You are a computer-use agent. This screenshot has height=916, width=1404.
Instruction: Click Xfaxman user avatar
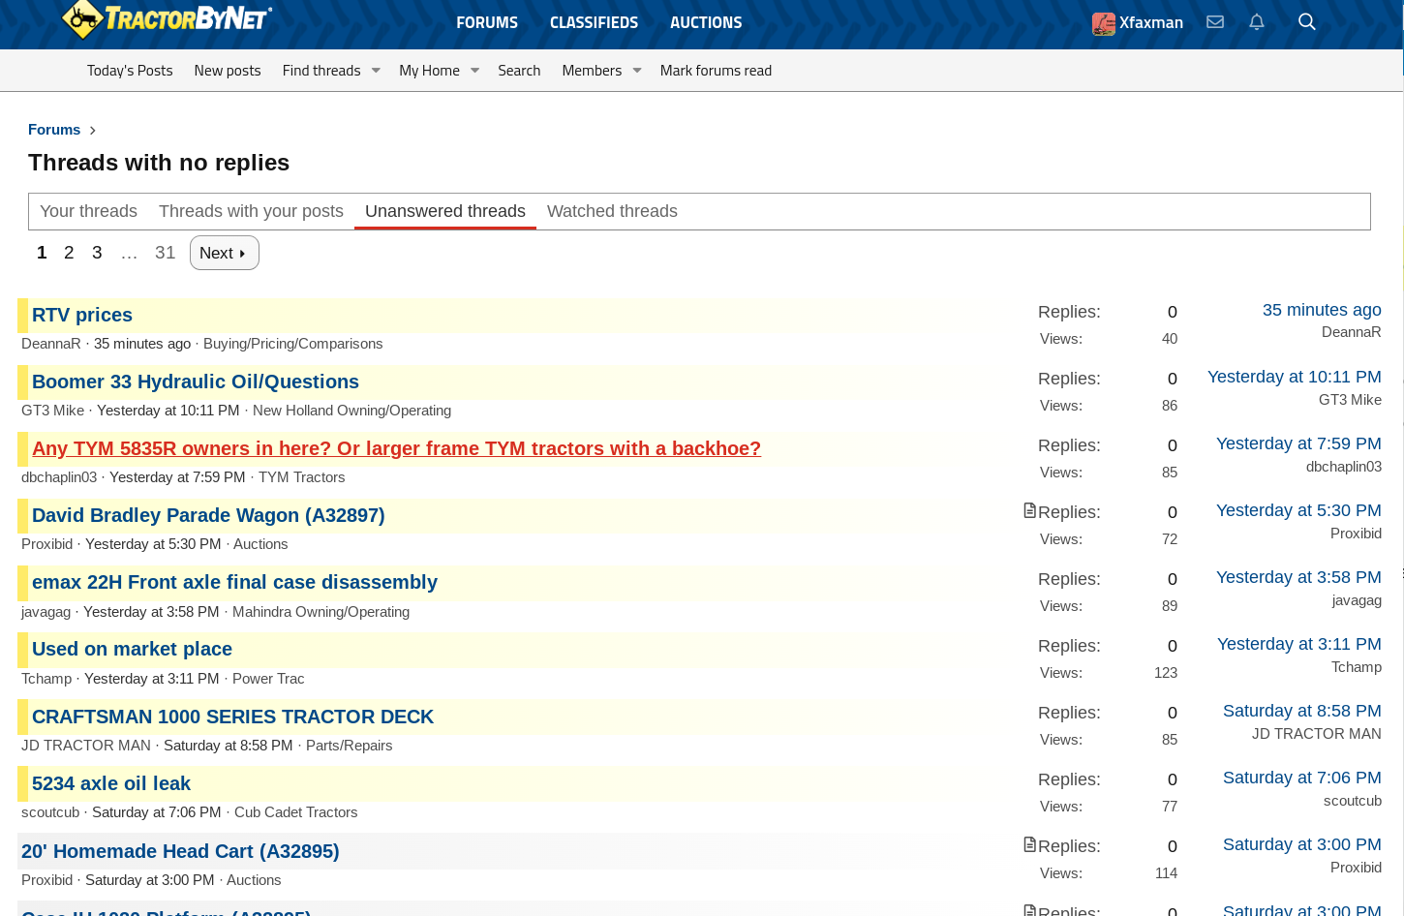click(1104, 23)
